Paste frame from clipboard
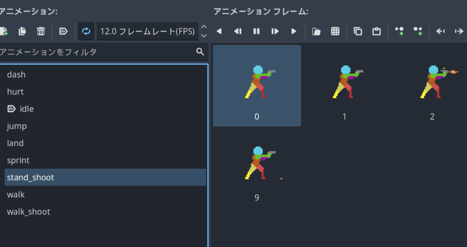The width and height of the screenshot is (467, 247). (x=376, y=31)
